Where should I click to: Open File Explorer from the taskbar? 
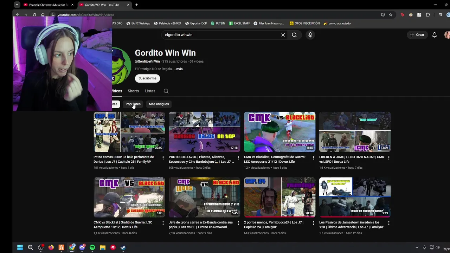coord(102,247)
